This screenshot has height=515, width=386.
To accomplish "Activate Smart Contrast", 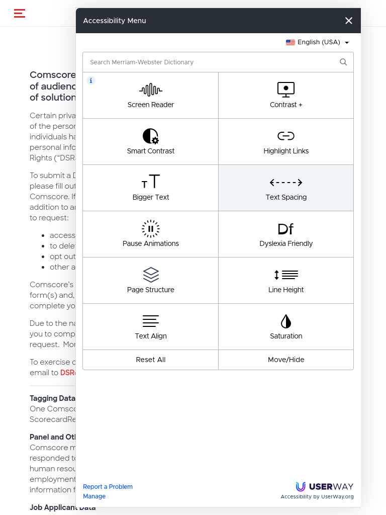I will tap(150, 142).
